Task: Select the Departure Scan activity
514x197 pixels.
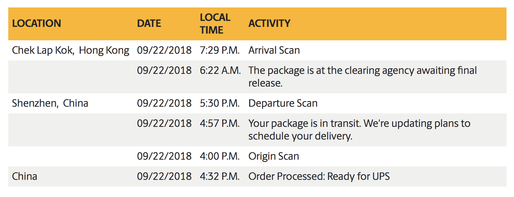Action: coord(283,103)
